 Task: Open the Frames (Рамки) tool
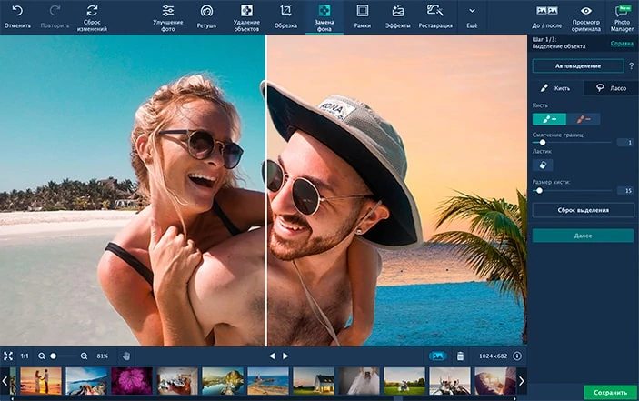[362, 12]
